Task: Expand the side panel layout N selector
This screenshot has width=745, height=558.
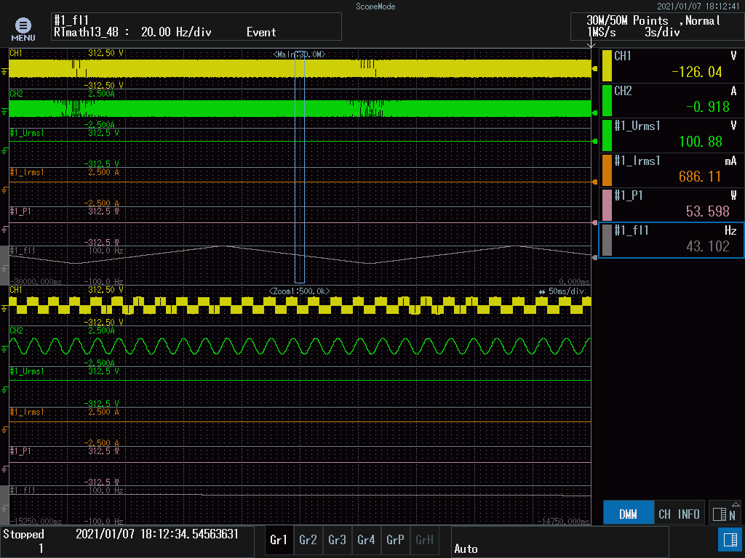Action: coord(726,514)
